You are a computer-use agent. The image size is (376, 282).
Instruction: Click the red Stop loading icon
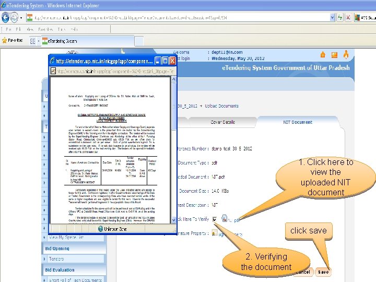(348, 18)
